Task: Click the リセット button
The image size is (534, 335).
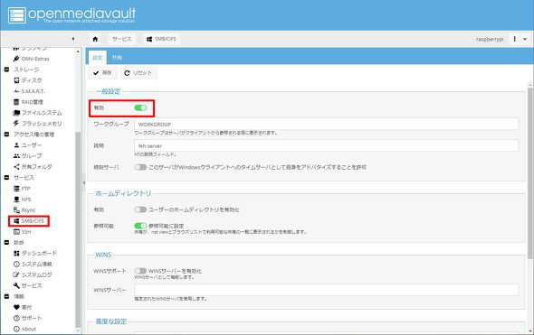Action: click(x=138, y=73)
